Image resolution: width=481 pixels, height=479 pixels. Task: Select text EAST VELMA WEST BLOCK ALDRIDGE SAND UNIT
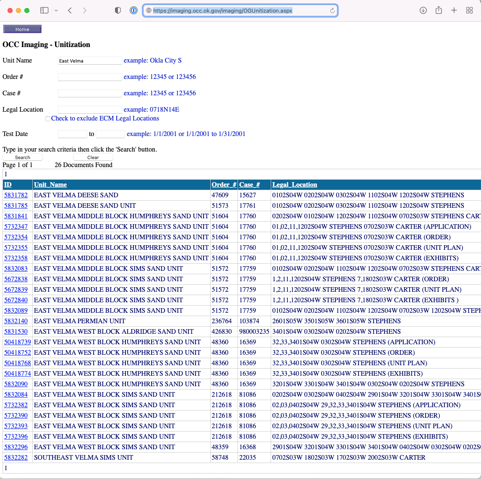(x=113, y=332)
